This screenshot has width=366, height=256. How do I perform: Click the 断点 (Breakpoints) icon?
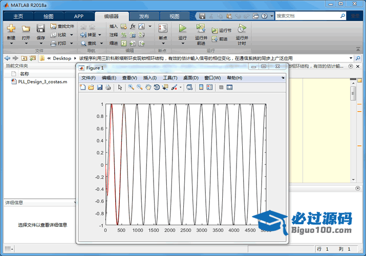pos(163,29)
